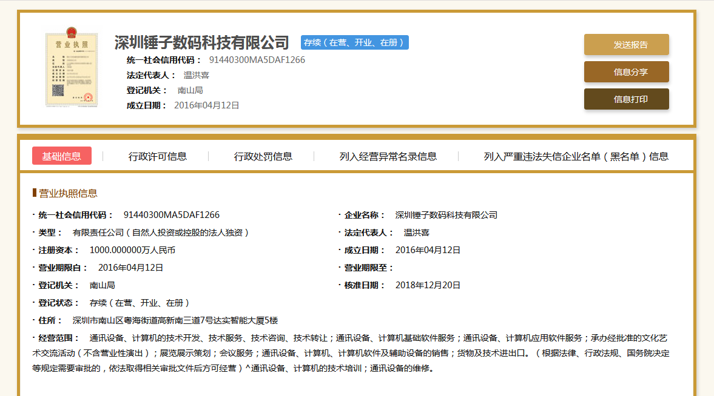Select the 基础信息 tab

[61, 156]
